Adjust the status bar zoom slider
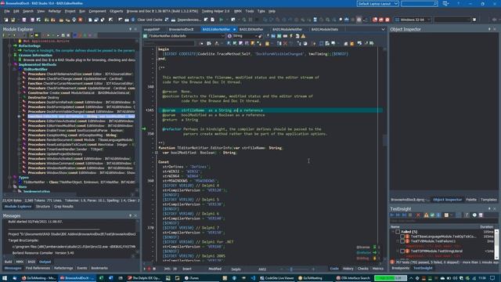Viewport: 501px width, 282px height. (x=291, y=269)
